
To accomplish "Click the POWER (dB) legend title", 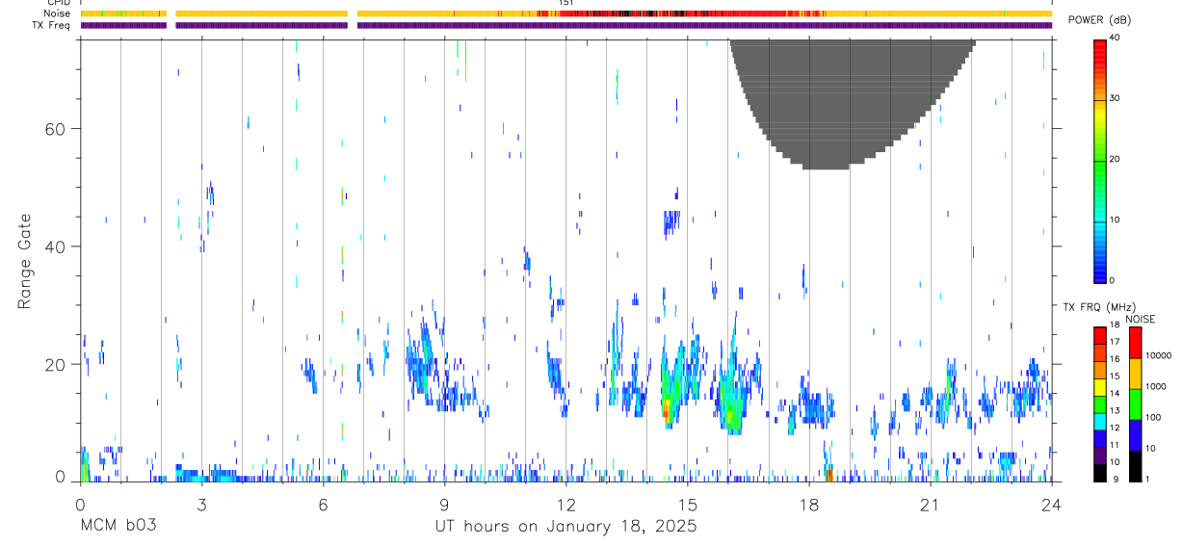I will pyautogui.click(x=1099, y=20).
